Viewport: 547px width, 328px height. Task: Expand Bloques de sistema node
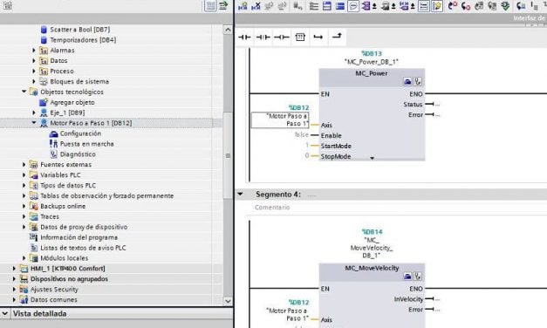pyautogui.click(x=34, y=81)
